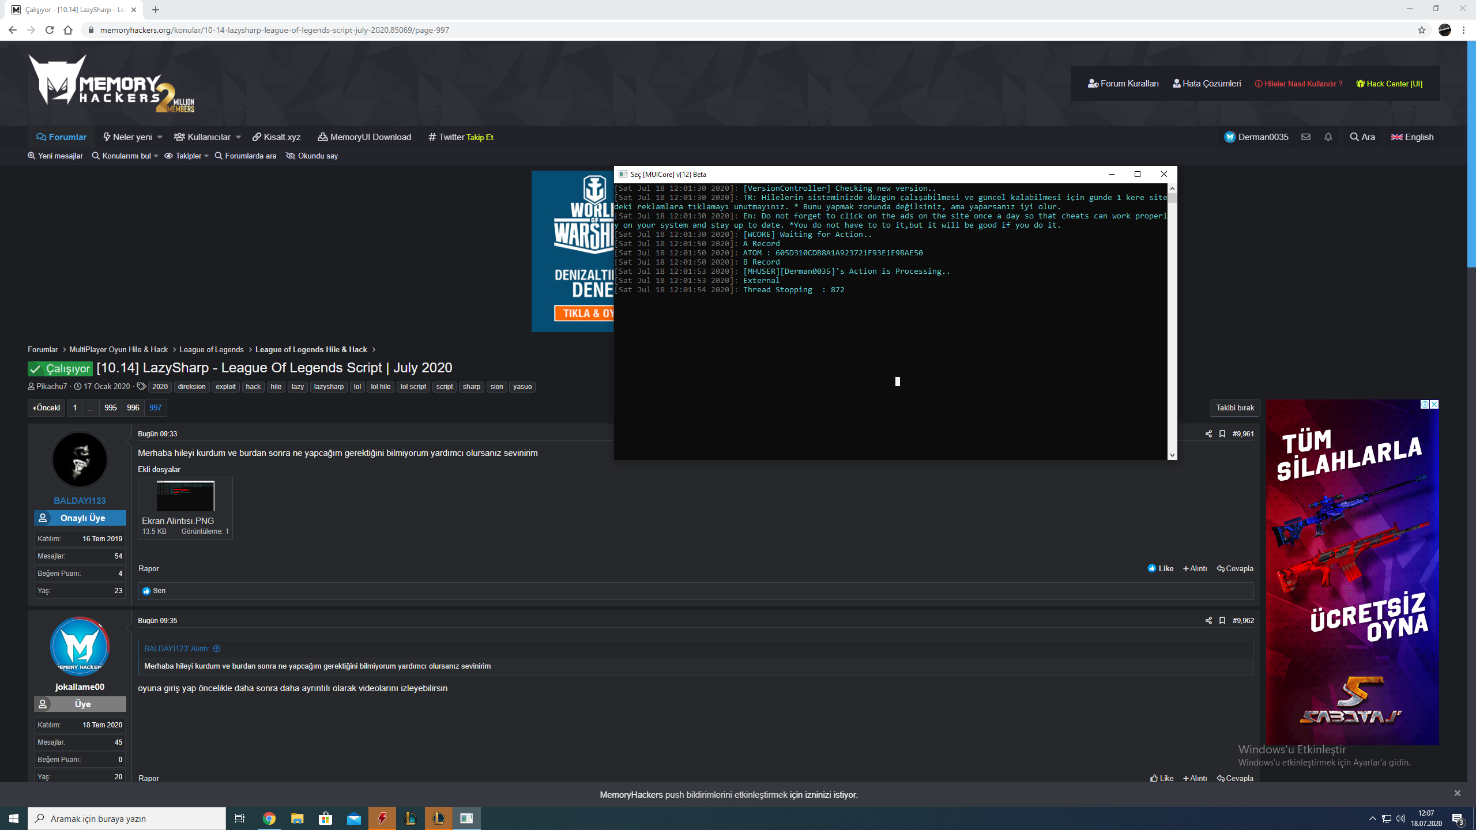Open the Ekran Alıntısı.PNG attachment thumbnail
The width and height of the screenshot is (1476, 830).
click(x=185, y=496)
